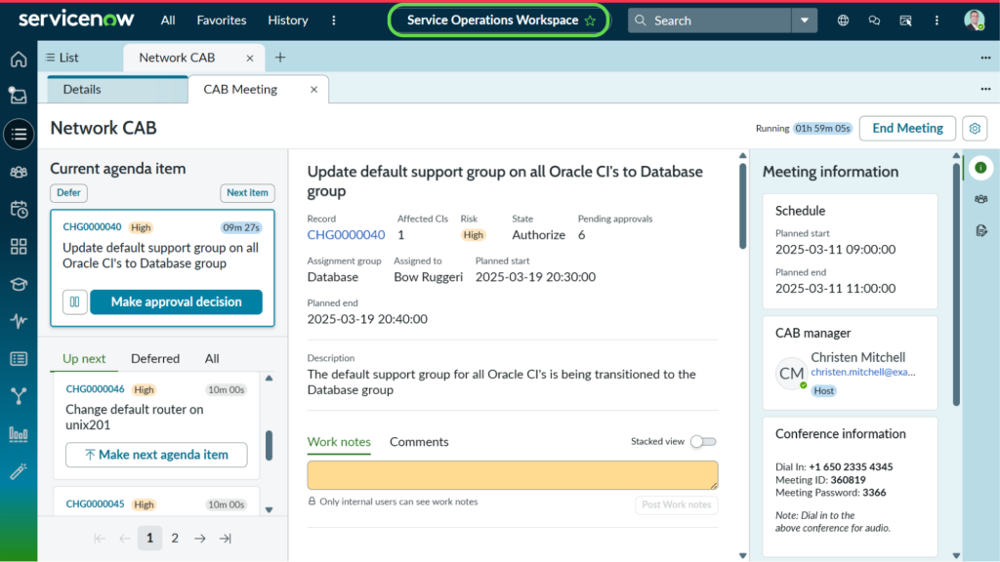Screen dimensions: 1000x562
Task: Select the Up next tab
Action: [84, 359]
